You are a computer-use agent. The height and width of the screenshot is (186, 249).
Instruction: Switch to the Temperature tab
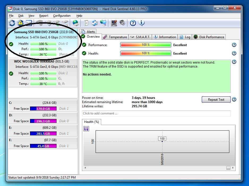pos(115,37)
